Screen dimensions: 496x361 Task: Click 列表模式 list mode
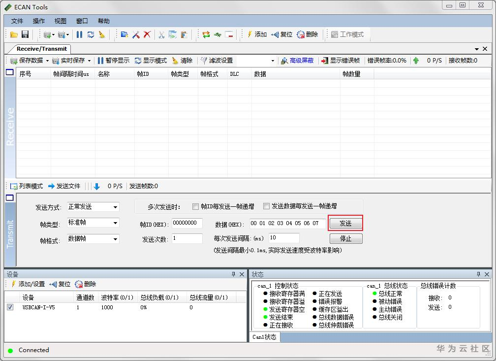point(27,186)
